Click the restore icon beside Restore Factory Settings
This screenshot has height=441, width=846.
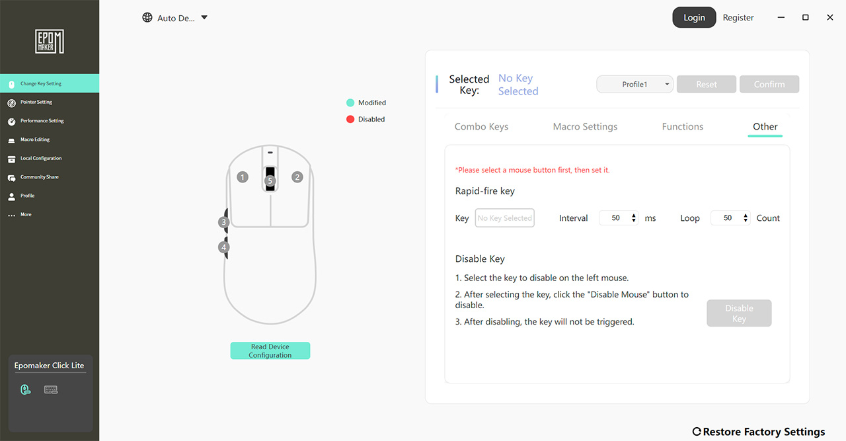pos(697,432)
